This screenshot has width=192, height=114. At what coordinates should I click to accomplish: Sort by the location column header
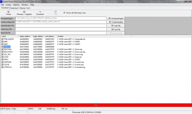94,36
